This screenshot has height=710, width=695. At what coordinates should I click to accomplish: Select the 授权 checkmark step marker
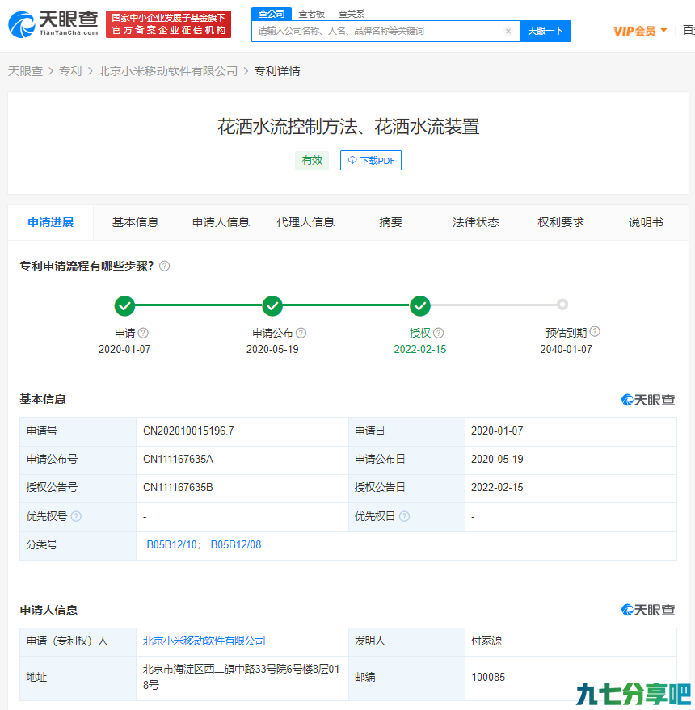tap(420, 306)
